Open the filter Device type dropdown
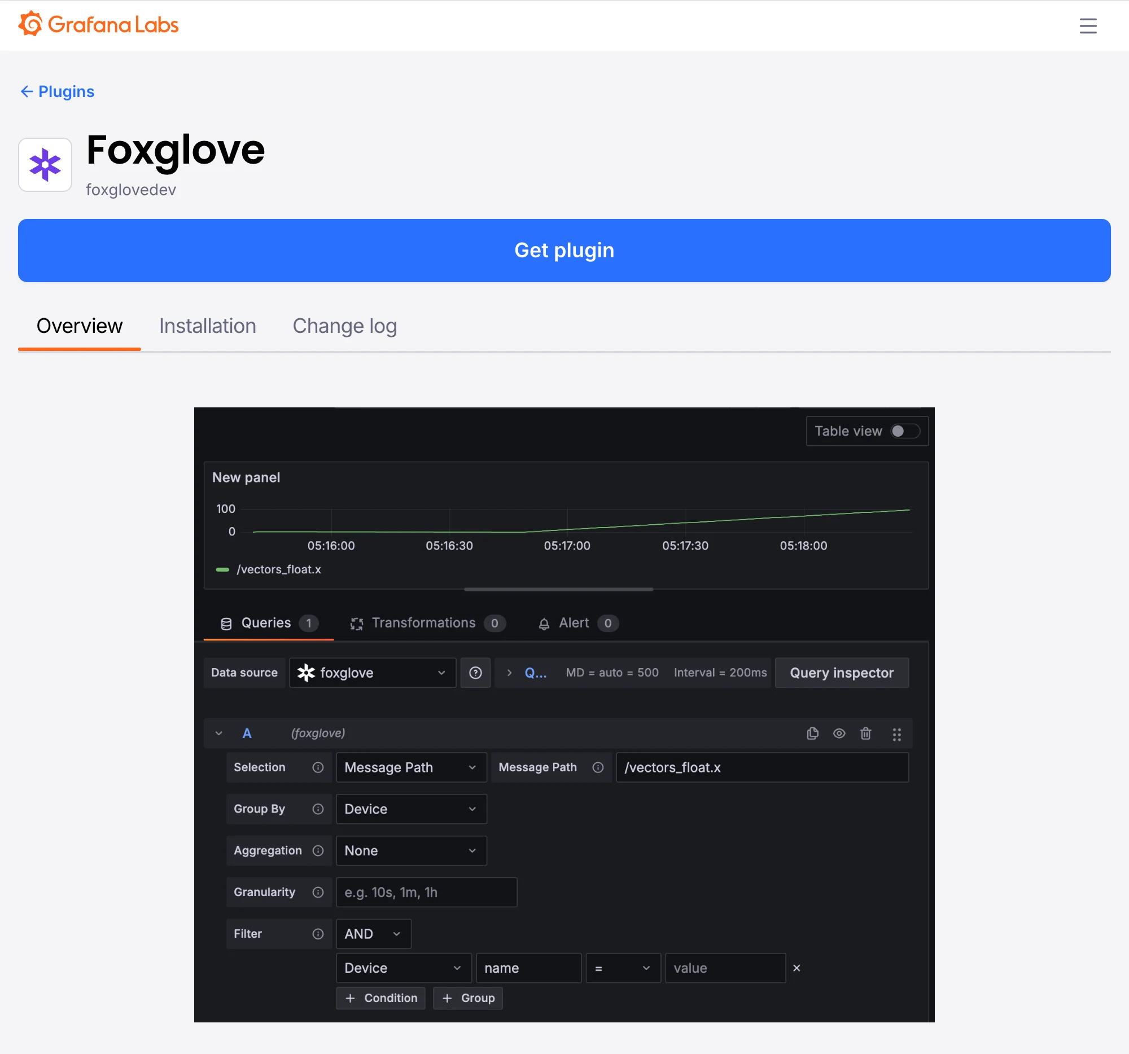Viewport: 1129px width, 1054px height. (403, 968)
